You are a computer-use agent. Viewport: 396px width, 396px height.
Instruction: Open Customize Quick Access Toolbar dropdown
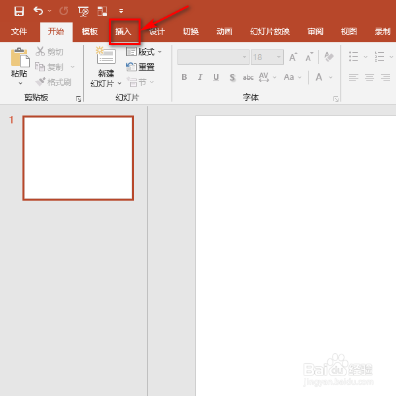point(121,11)
